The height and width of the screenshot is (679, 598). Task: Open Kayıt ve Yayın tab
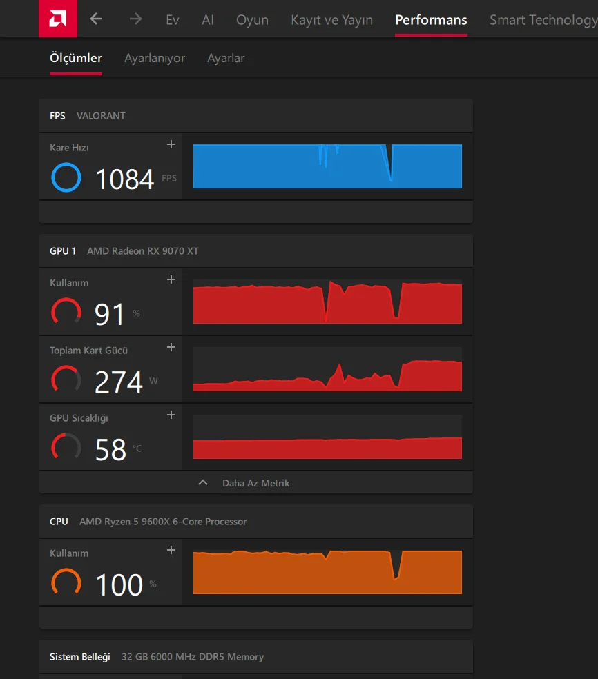tap(331, 20)
